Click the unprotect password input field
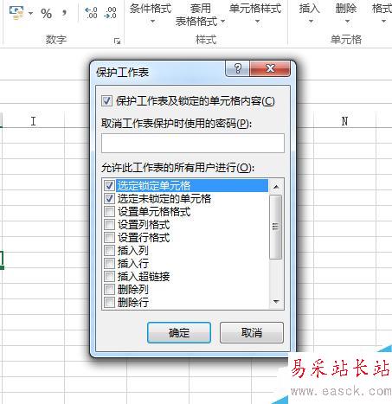The height and width of the screenshot is (404, 392). coord(193,143)
